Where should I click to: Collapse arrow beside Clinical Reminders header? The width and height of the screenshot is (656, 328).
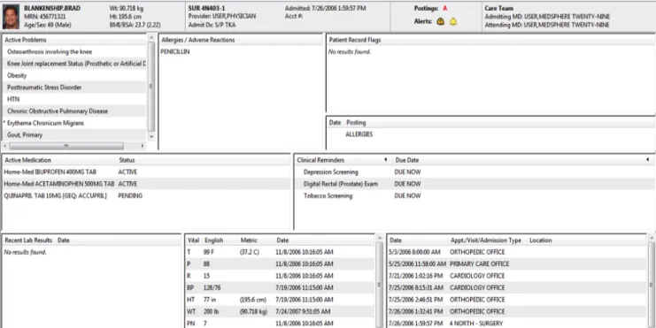pyautogui.click(x=385, y=160)
